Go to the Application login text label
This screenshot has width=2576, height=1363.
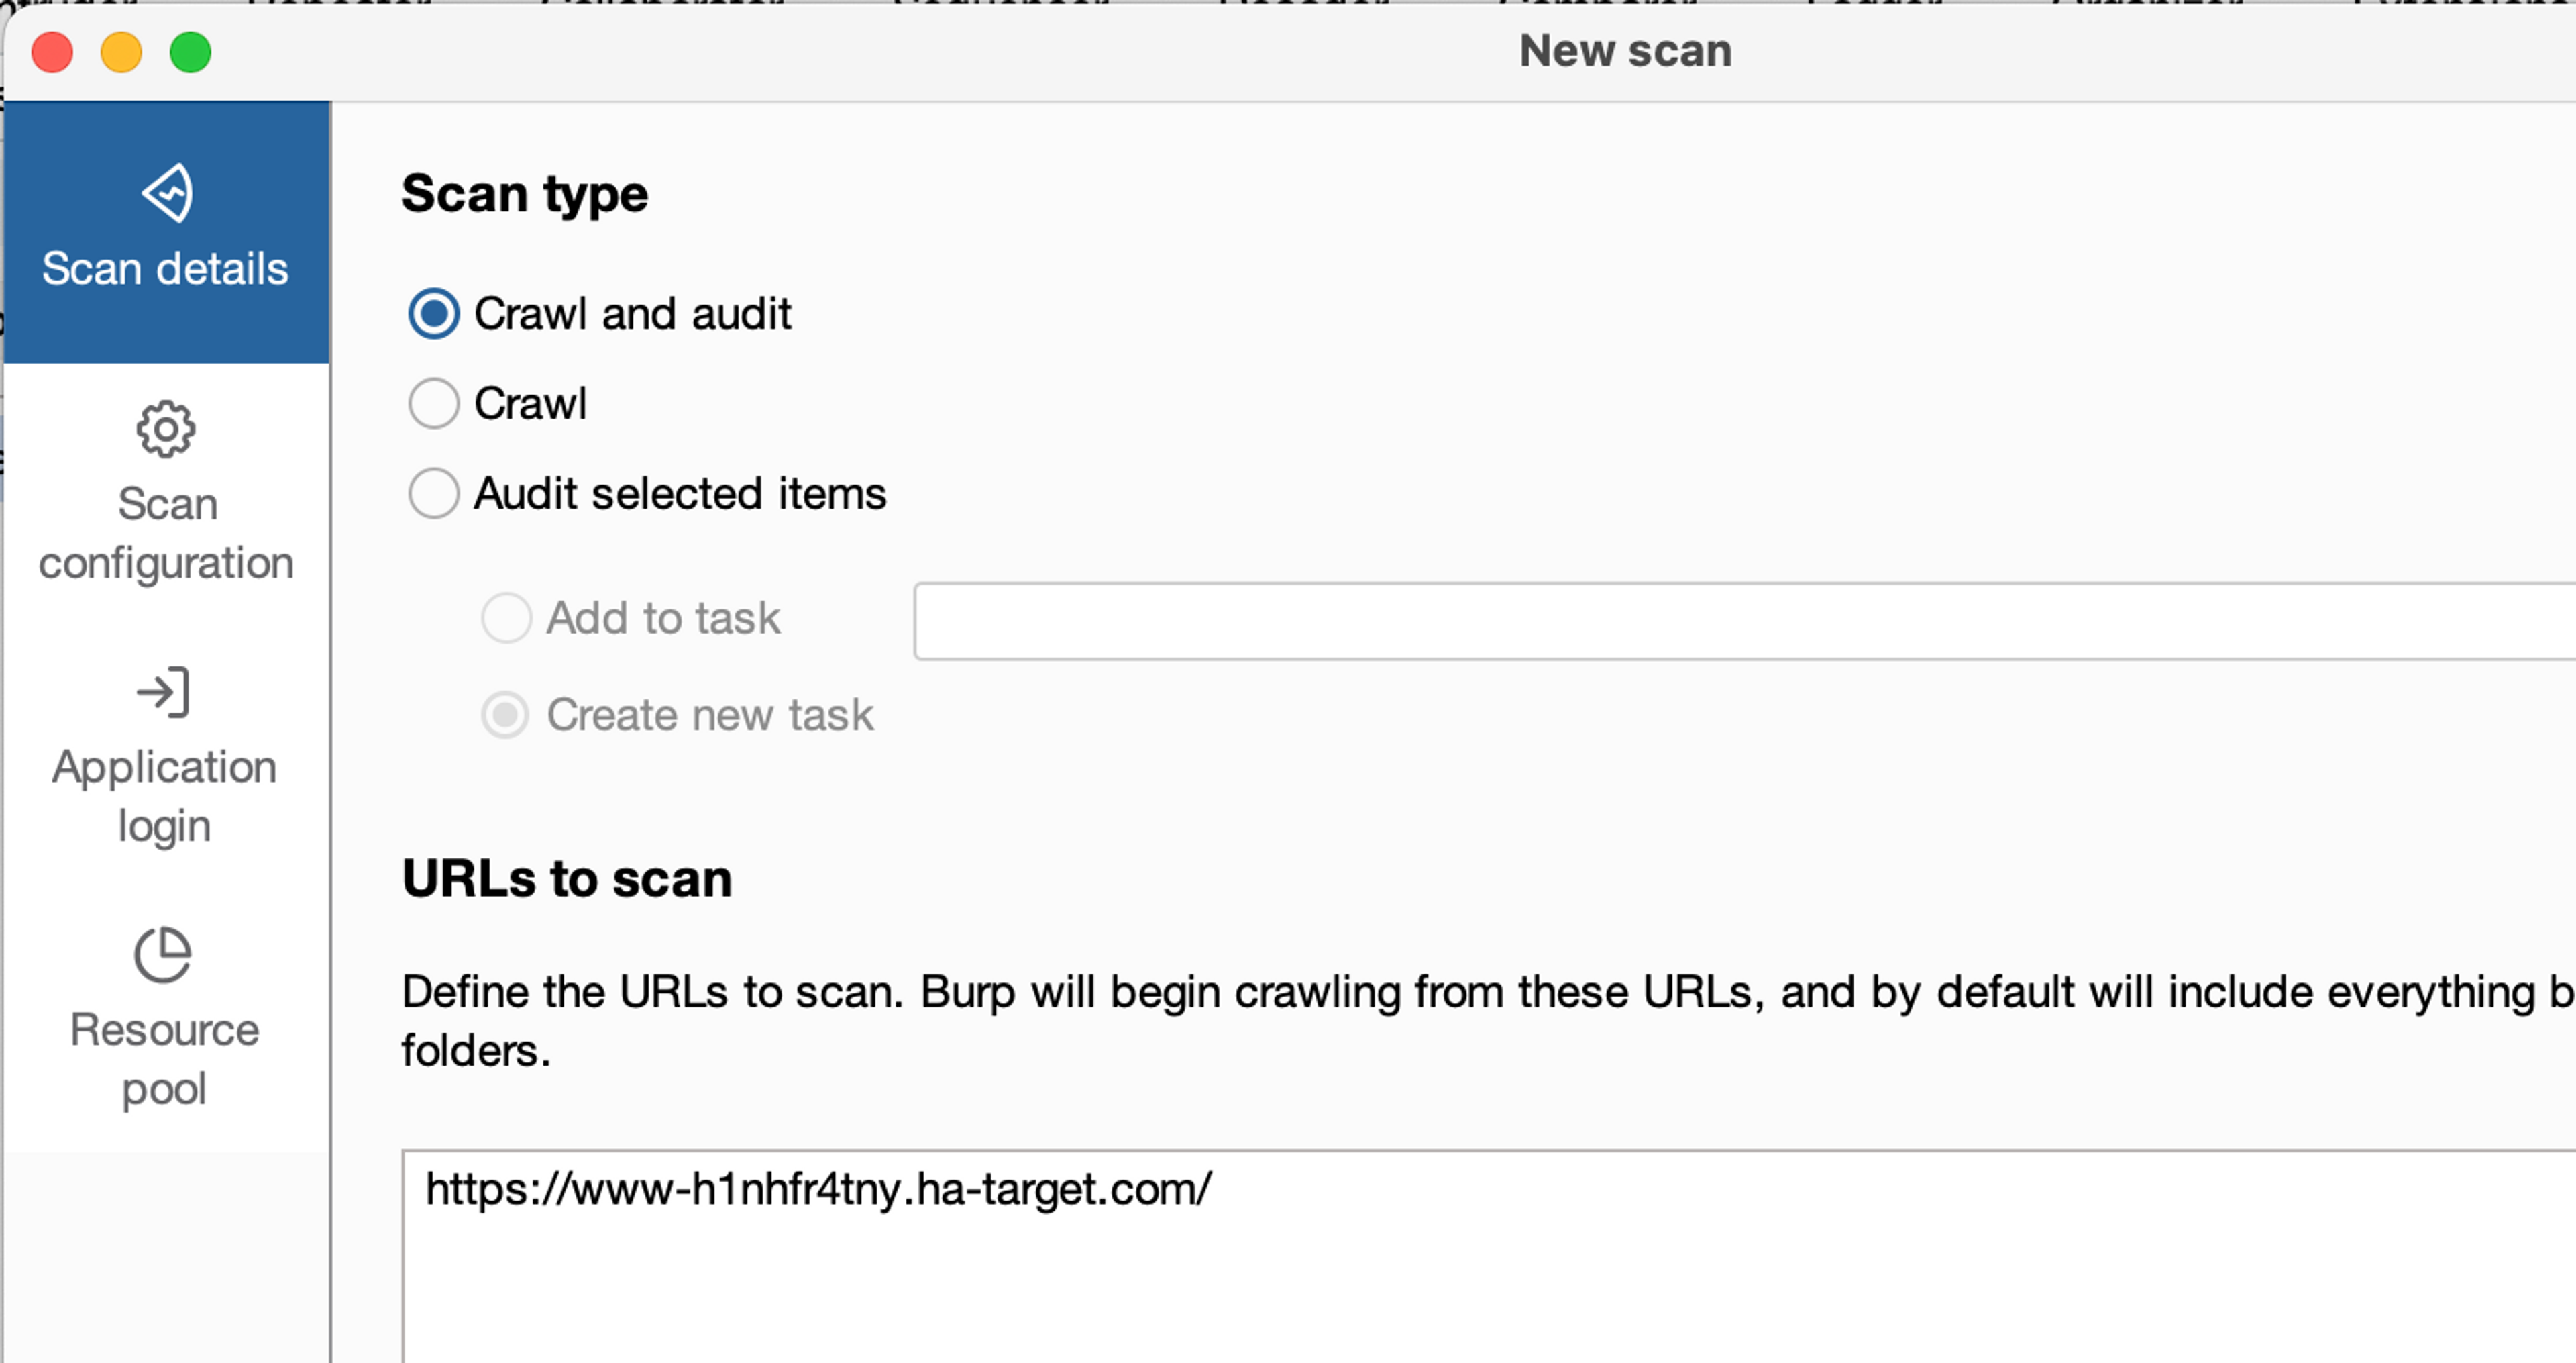tap(164, 797)
